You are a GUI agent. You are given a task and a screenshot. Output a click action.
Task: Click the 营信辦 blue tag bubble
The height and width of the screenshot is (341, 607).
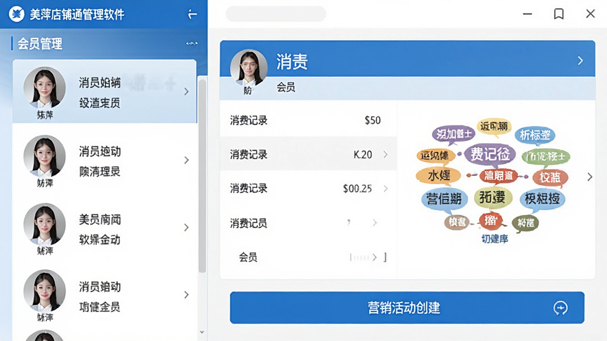click(x=443, y=199)
